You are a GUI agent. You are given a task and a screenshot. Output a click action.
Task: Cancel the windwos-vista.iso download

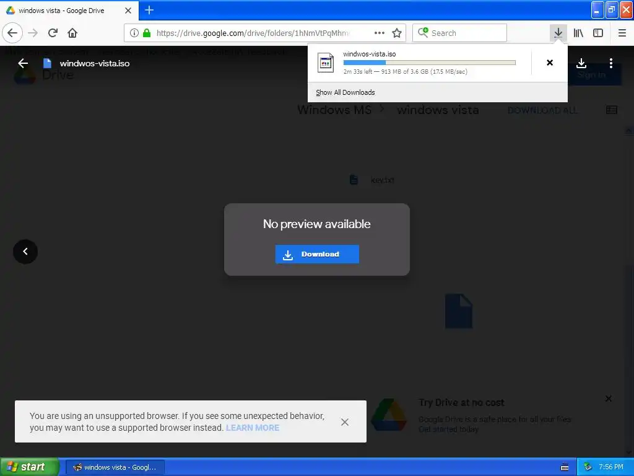[550, 63]
